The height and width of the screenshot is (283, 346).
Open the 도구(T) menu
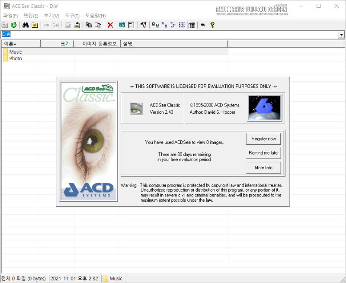click(x=72, y=16)
